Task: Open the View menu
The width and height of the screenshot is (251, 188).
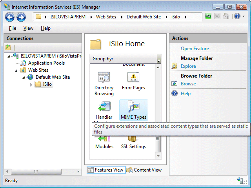Action: (28, 28)
